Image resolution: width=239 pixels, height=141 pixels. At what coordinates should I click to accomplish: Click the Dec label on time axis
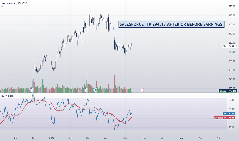click(x=34, y=138)
